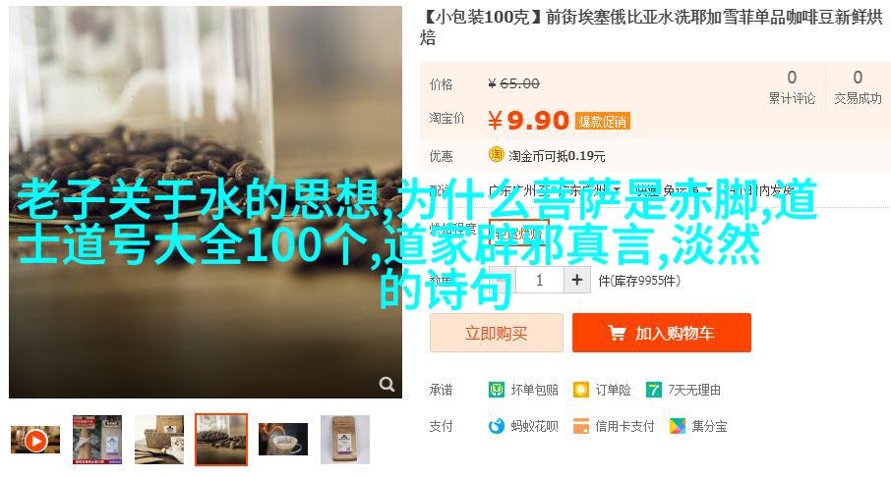Open 累计评论 review count
891x477 pixels.
[792, 87]
